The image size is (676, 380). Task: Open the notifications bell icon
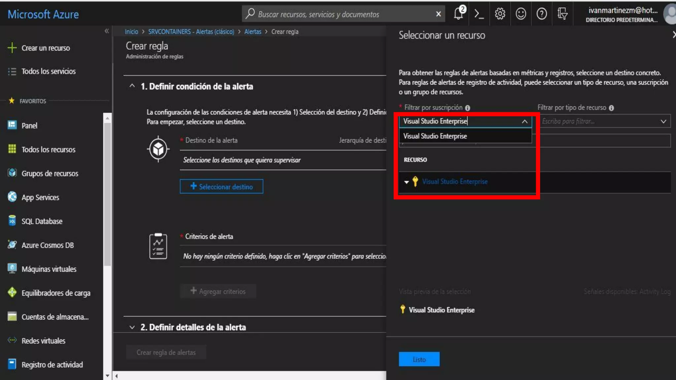pos(459,14)
